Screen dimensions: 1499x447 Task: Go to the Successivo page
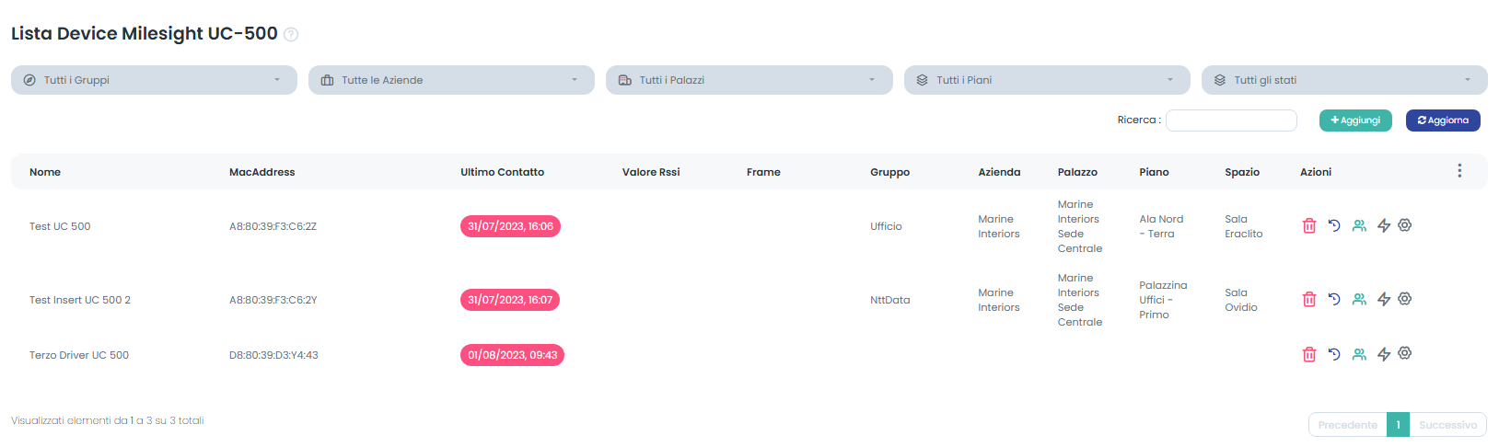pyautogui.click(x=1447, y=425)
